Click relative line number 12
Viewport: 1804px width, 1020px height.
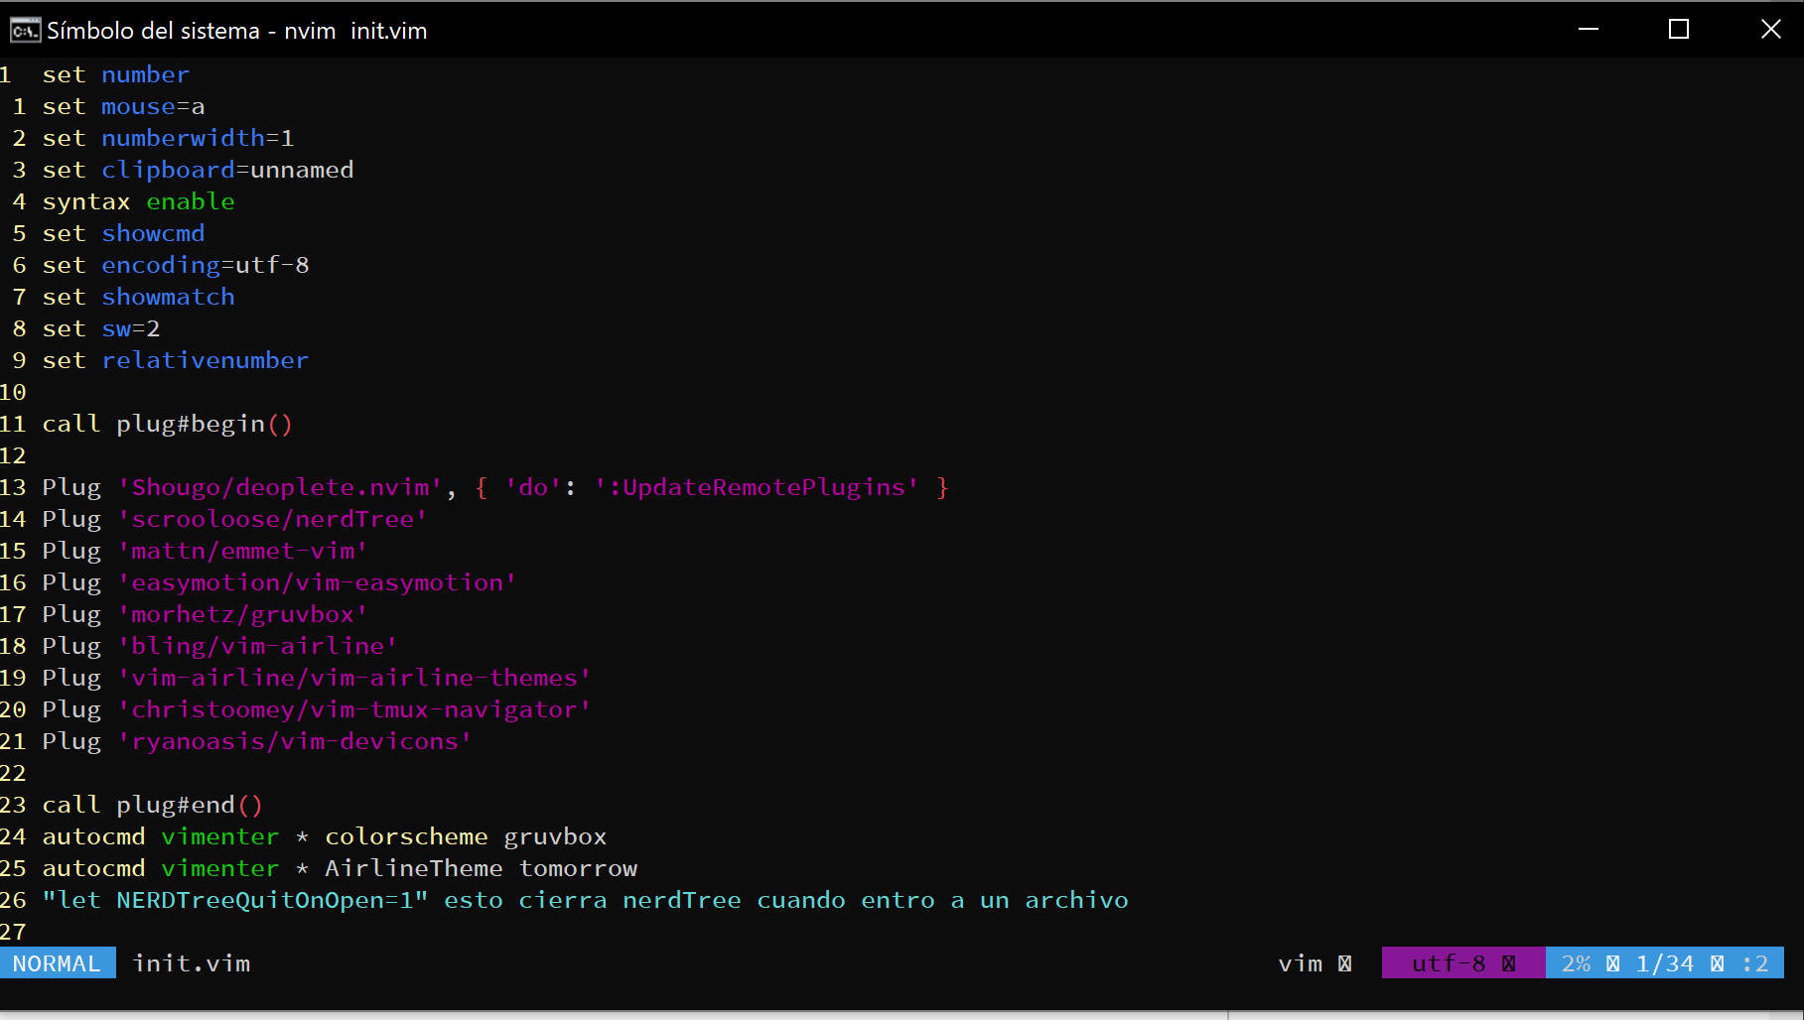point(13,455)
